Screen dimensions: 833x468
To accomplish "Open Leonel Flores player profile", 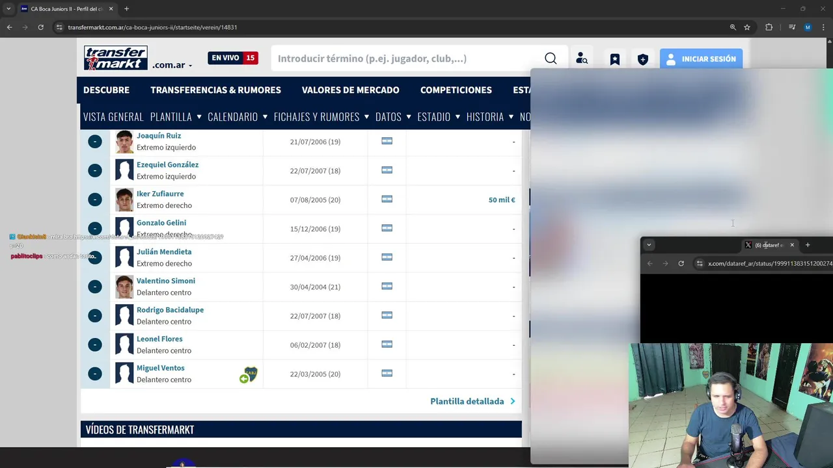I will (159, 339).
